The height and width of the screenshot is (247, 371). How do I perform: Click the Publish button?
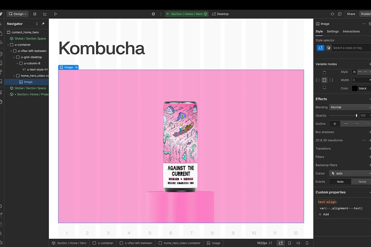365,14
